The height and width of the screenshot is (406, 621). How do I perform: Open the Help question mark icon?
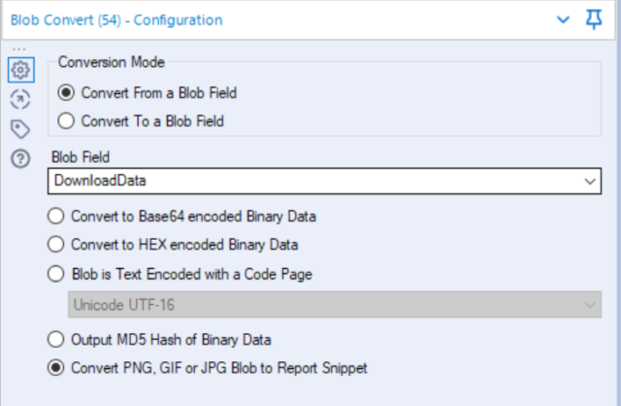pyautogui.click(x=20, y=159)
